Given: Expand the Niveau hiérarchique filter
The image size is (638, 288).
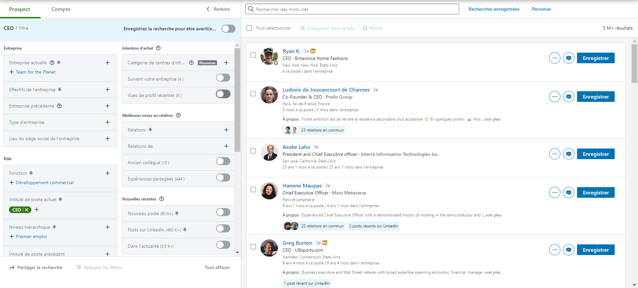Looking at the screenshot, I should point(108,227).
